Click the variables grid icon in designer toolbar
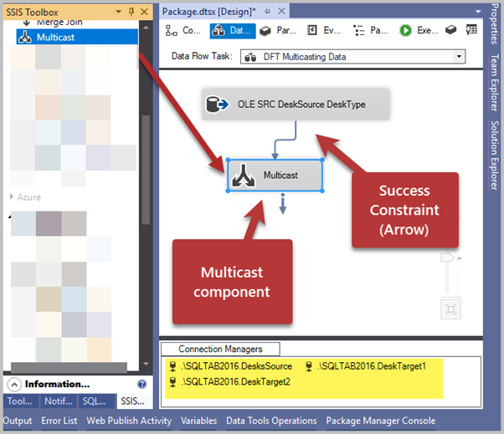Image resolution: width=504 pixels, height=434 pixels. pyautogui.click(x=471, y=30)
